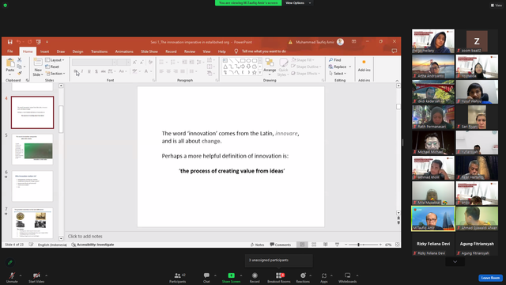Select the Oval shape in shapes gallery
This screenshot has height=285, width=506.
[x=248, y=60]
